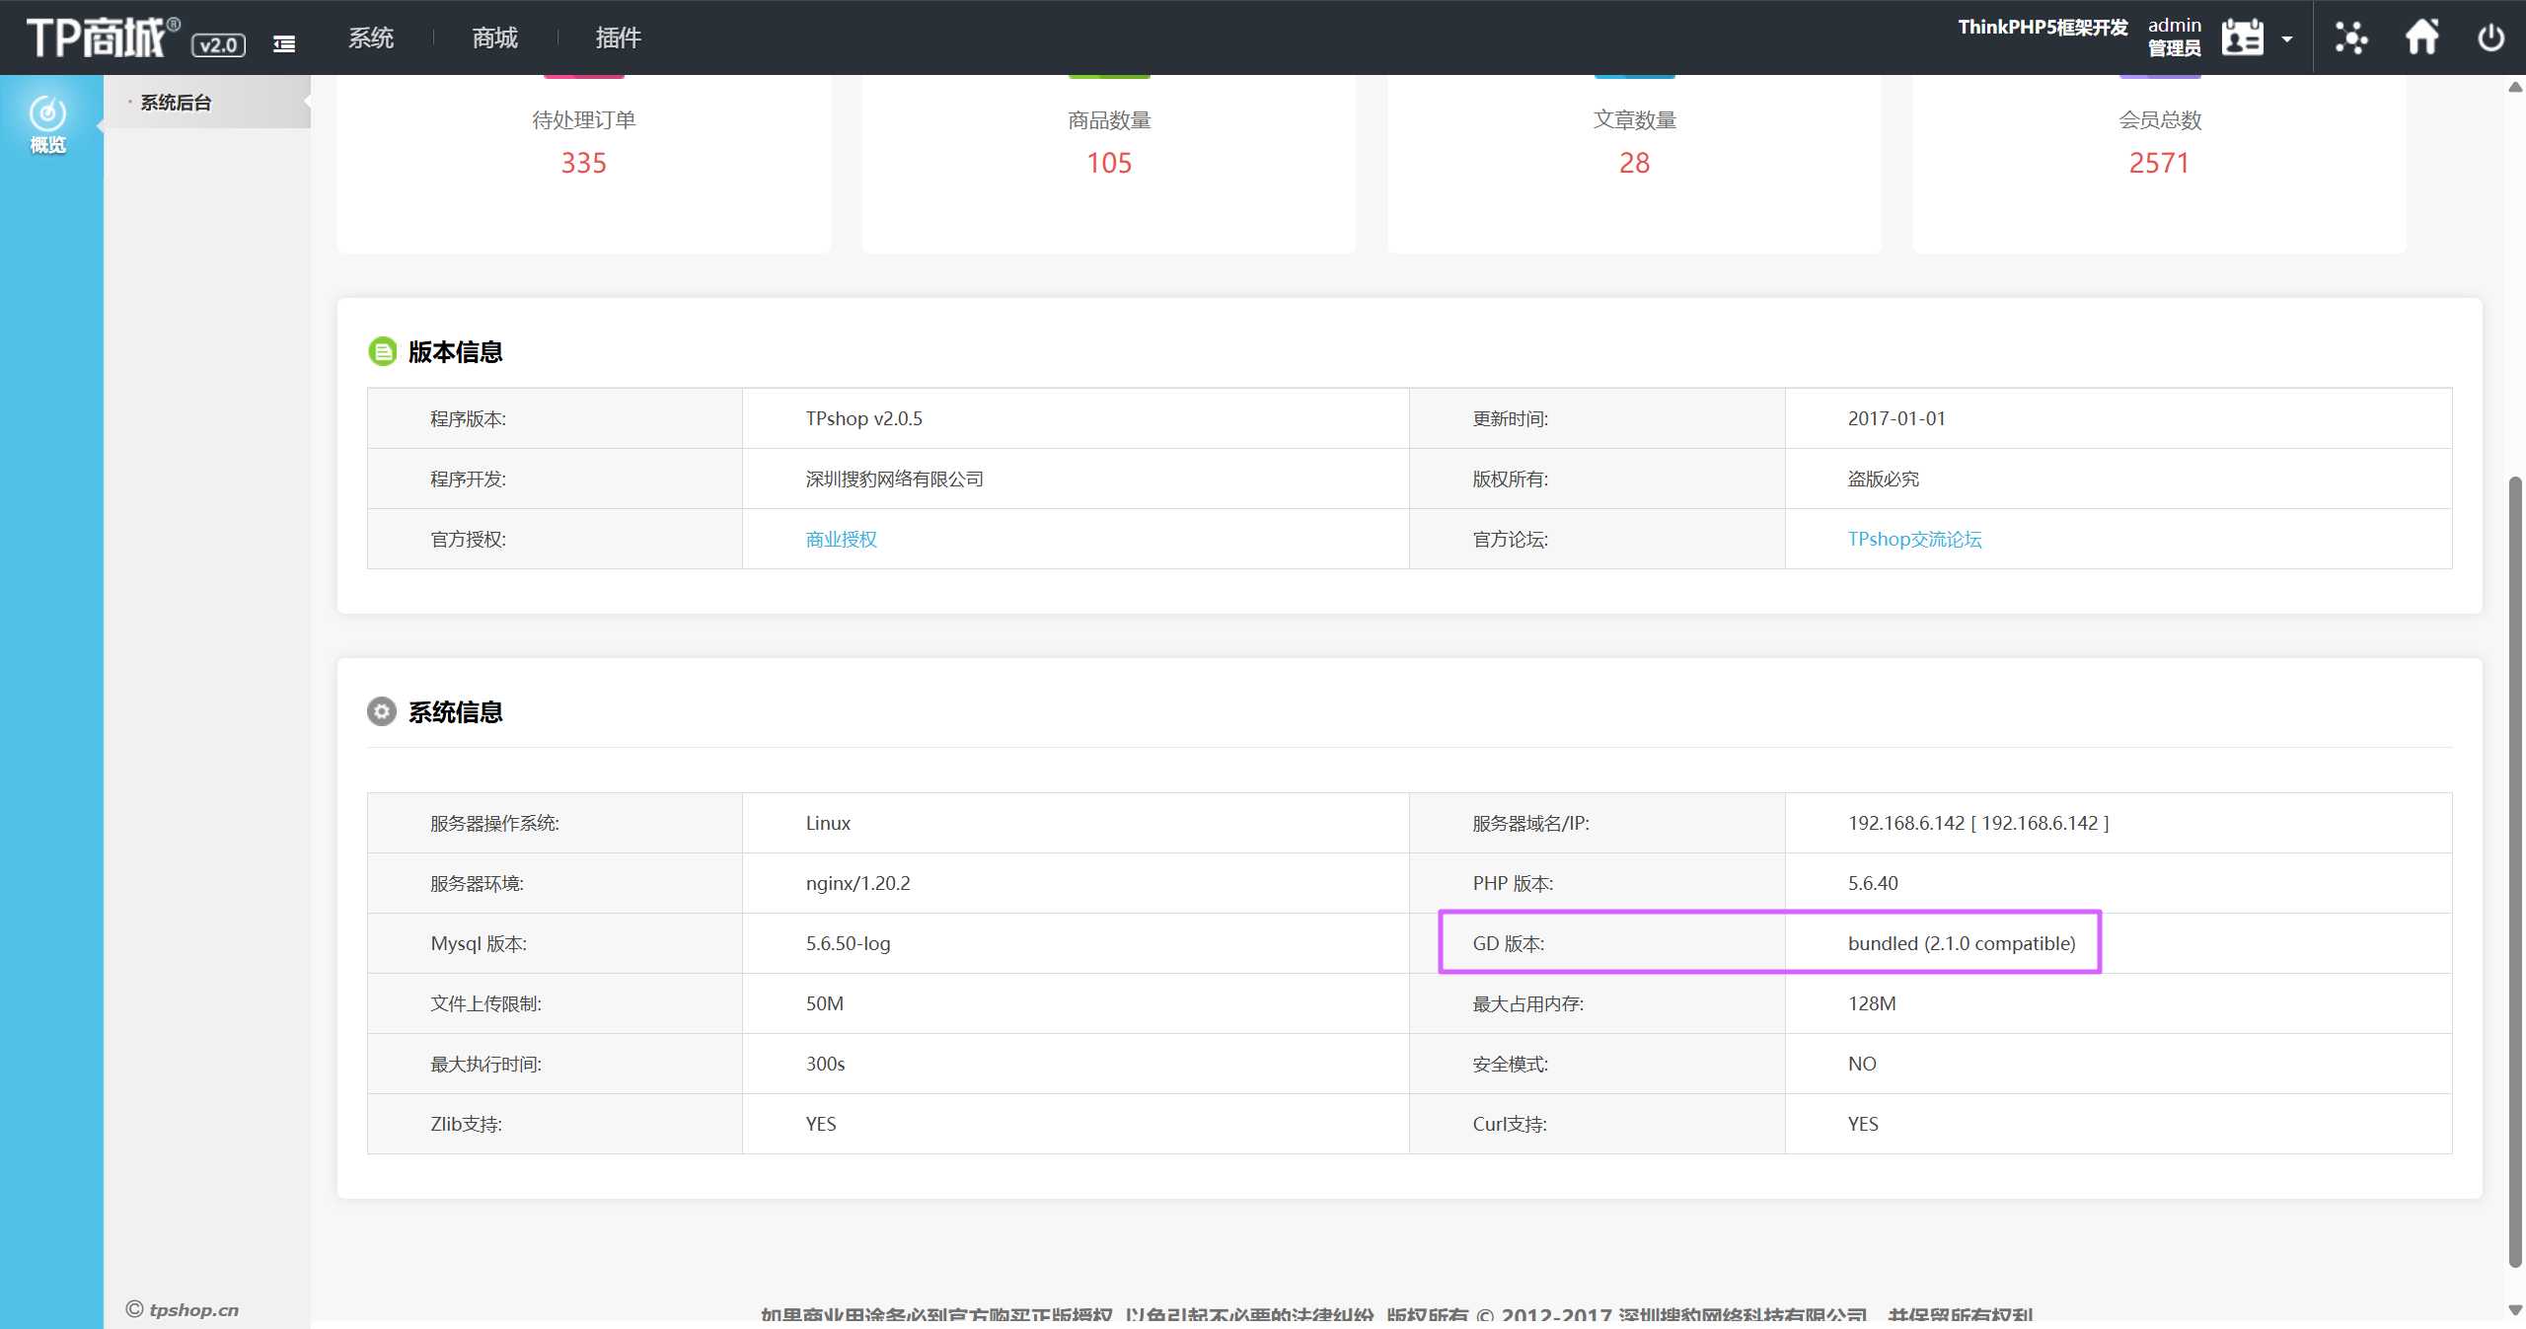This screenshot has width=2526, height=1329.
Task: Click the 服务器环境 label
Action: 477,883
